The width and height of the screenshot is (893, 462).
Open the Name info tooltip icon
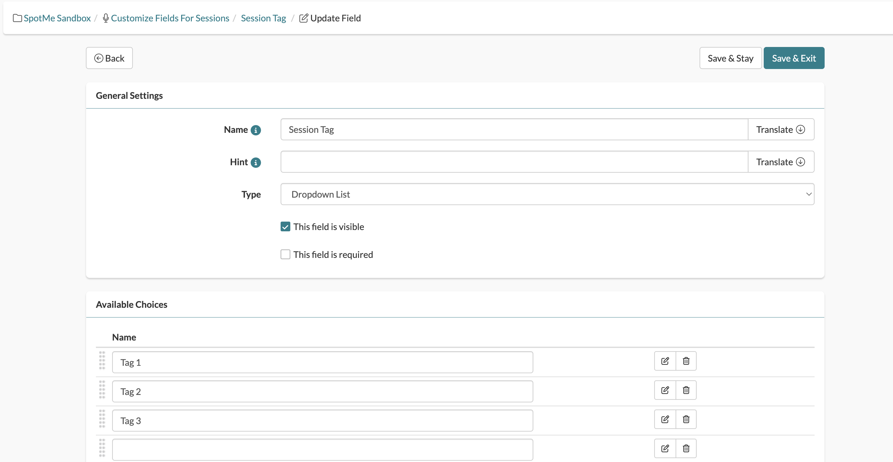coord(256,130)
